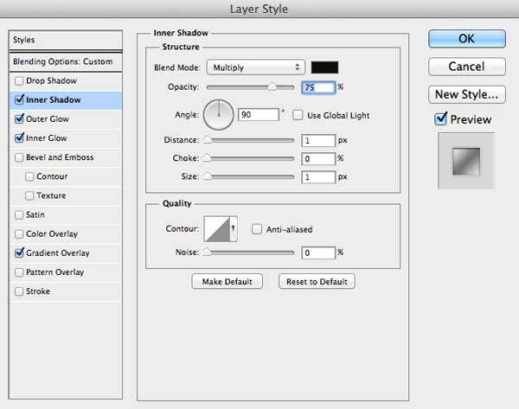
Task: Open the Blend Mode Multiply dropdown
Action: (255, 67)
